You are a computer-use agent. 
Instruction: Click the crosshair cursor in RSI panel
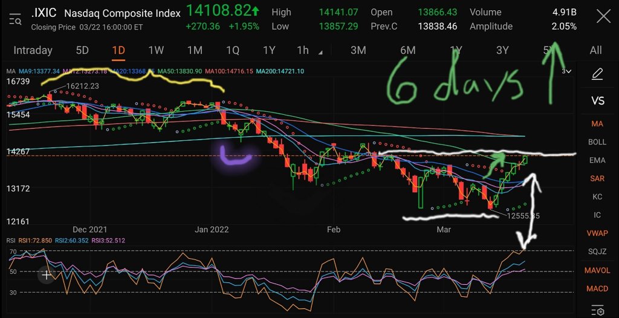tap(46, 275)
